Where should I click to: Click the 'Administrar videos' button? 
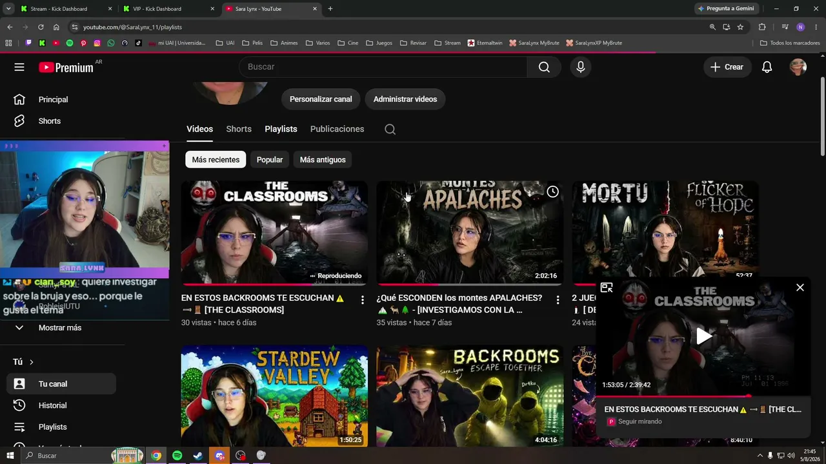[405, 99]
